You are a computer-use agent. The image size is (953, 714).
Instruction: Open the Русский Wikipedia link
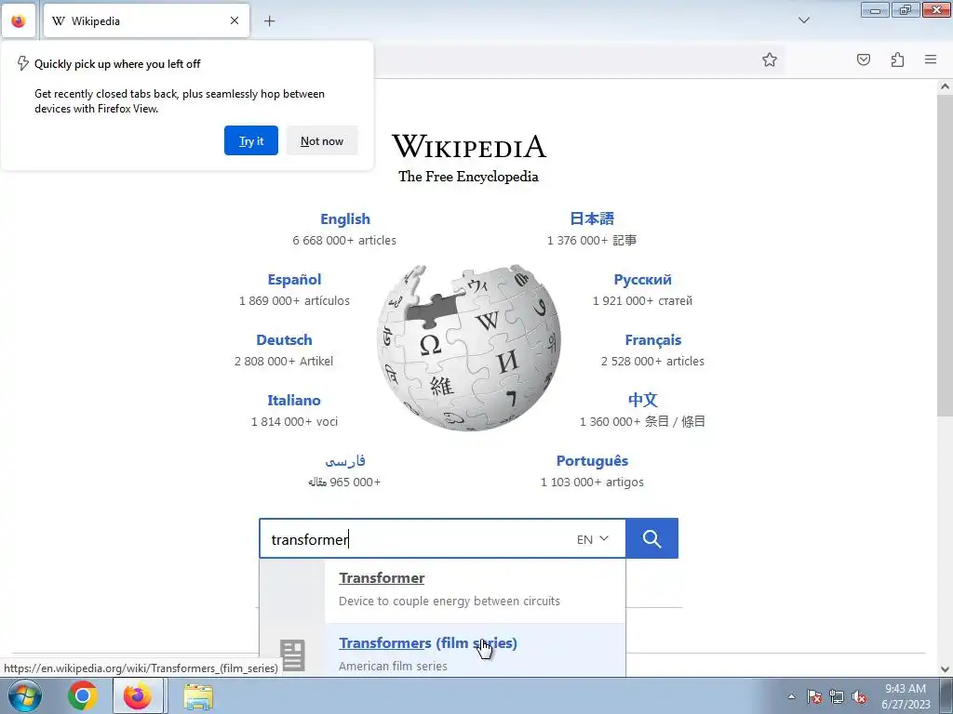click(x=642, y=280)
